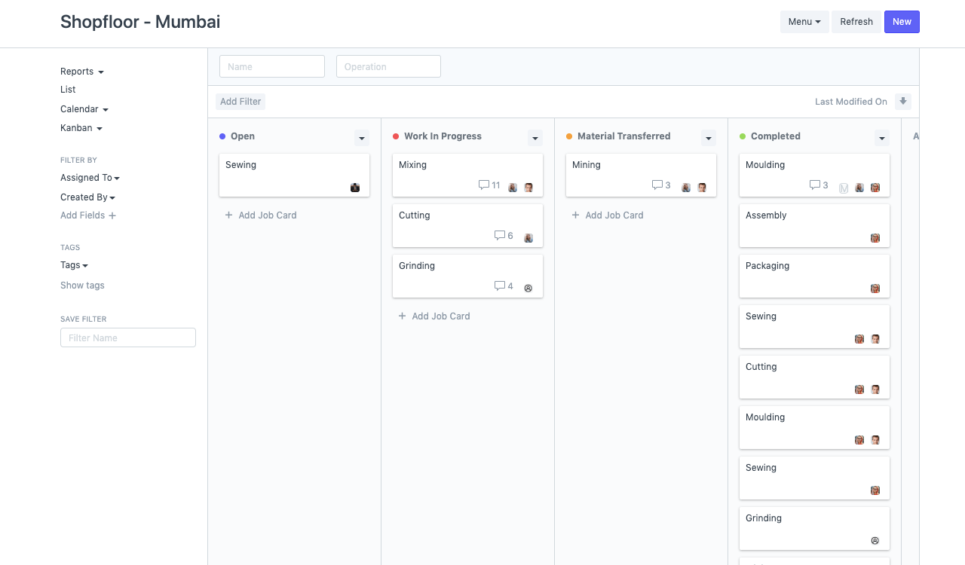This screenshot has width=965, height=565.
Task: Click the sort direction arrow icon
Action: coord(903,102)
